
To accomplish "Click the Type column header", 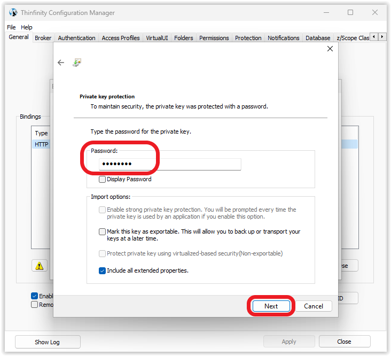I will coord(41,133).
